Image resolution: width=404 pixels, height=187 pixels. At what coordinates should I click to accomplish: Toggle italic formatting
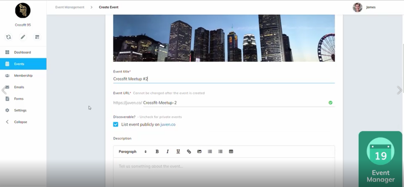tap(167, 151)
